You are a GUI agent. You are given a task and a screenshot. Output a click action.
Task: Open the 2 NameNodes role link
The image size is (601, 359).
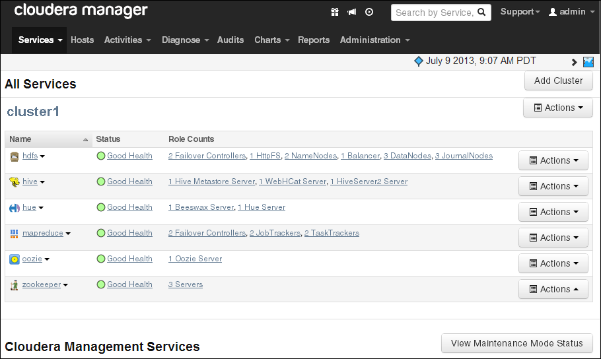point(310,156)
